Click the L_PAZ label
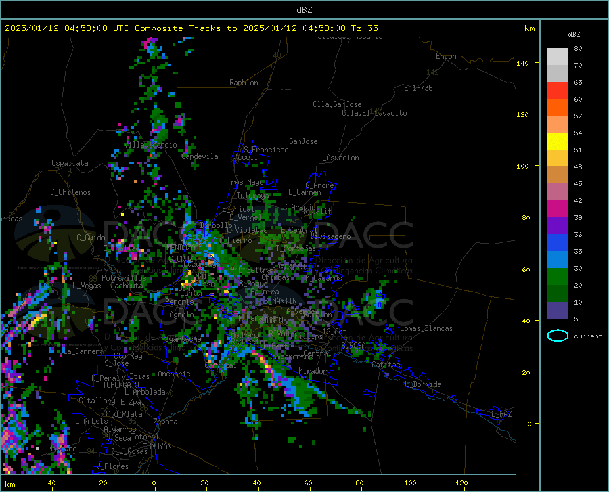The width and height of the screenshot is (609, 492). pos(502,414)
